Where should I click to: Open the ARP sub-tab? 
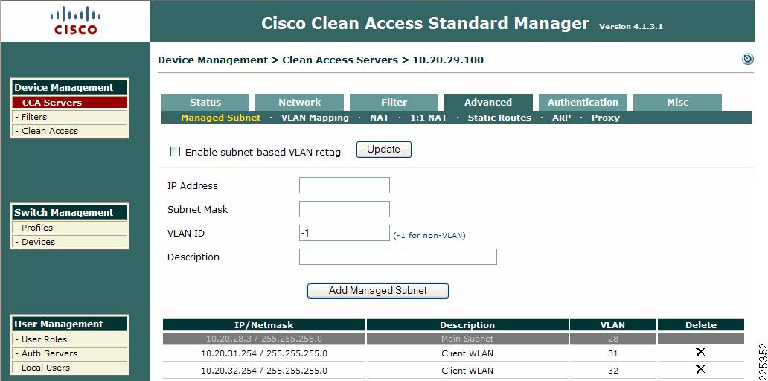click(x=561, y=118)
